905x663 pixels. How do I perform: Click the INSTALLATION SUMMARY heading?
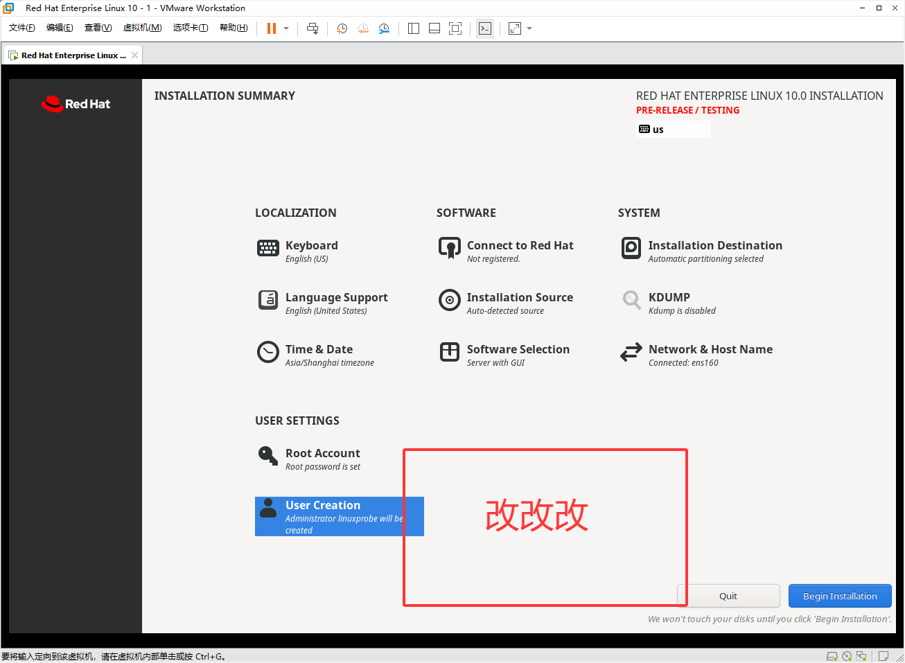coord(225,96)
